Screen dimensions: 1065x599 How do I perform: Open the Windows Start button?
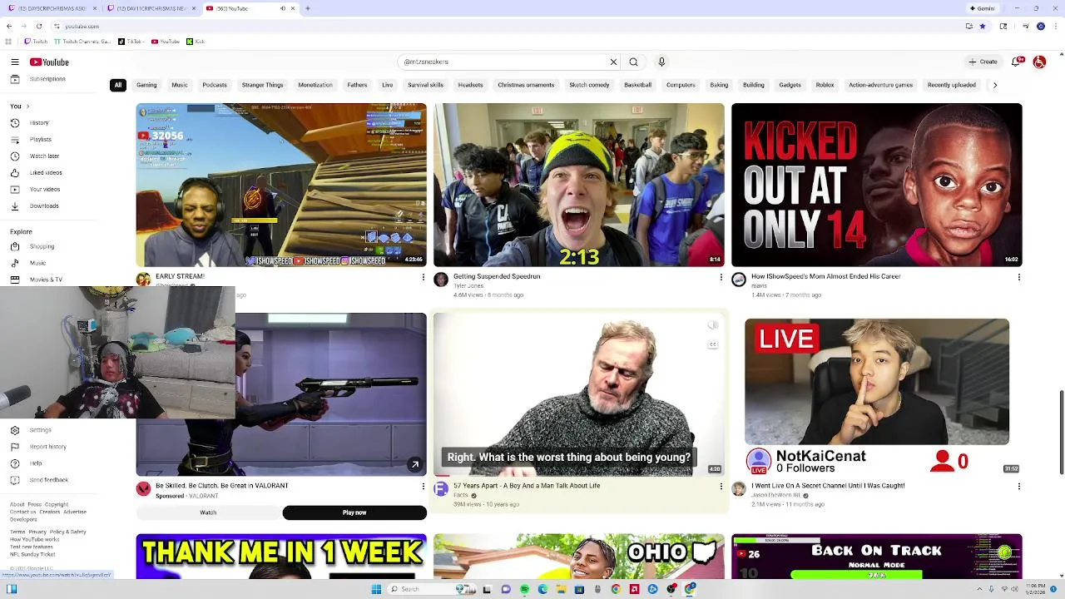click(x=376, y=589)
